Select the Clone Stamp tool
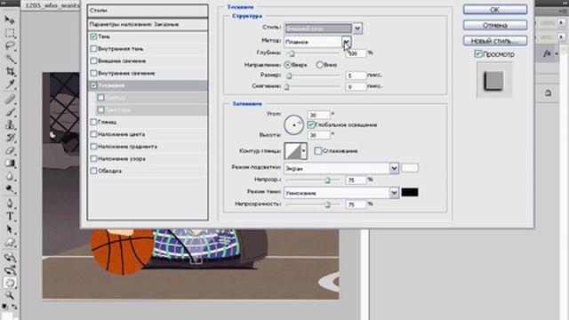 [x=10, y=124]
